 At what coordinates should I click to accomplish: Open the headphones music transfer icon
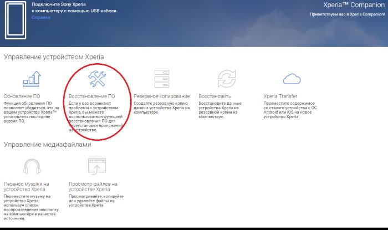(x=32, y=166)
